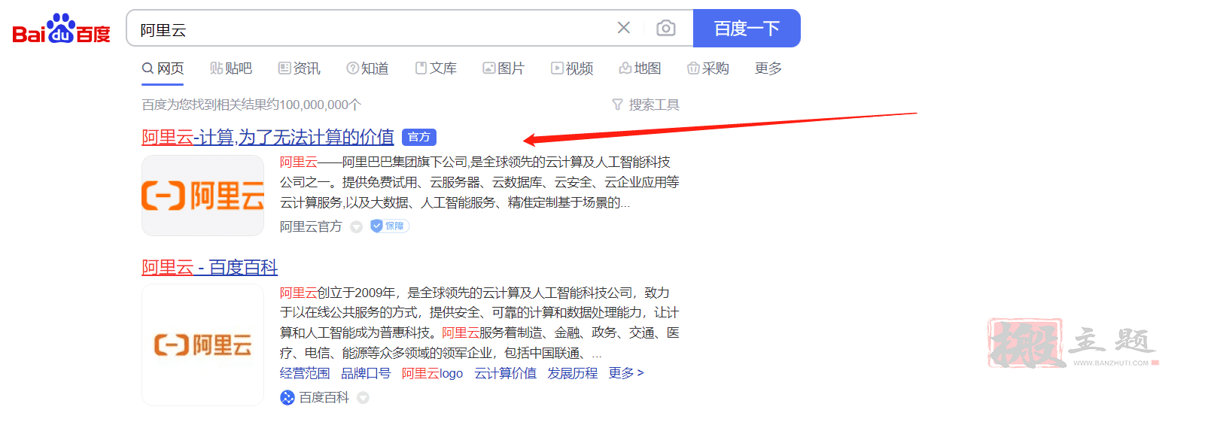Expand the arrow next to 阿里云官方

click(357, 227)
